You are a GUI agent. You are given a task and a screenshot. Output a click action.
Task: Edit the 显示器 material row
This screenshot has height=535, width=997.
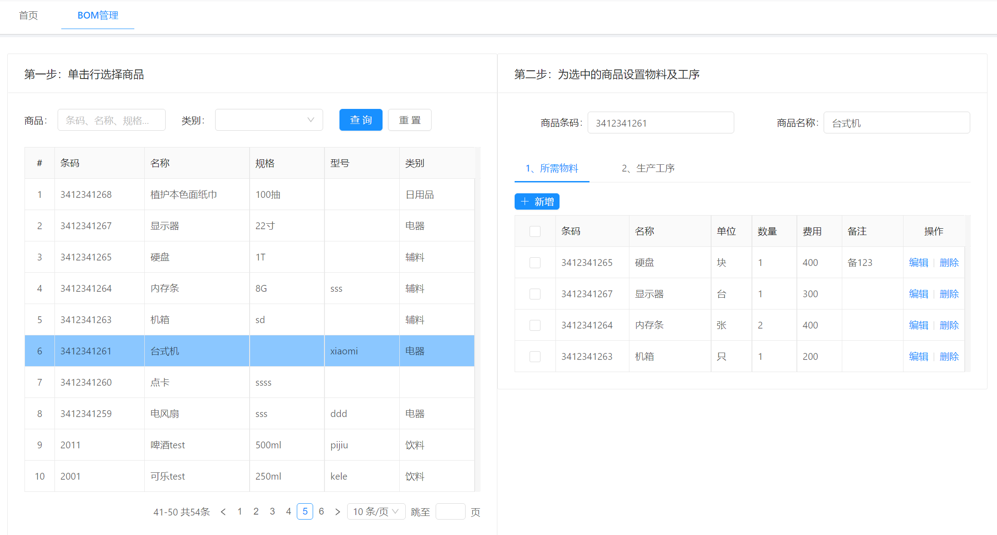click(x=918, y=294)
